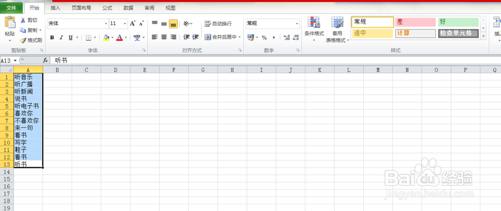Toggle Underline formatting
Screen dimensions: 501x211
pos(70,37)
